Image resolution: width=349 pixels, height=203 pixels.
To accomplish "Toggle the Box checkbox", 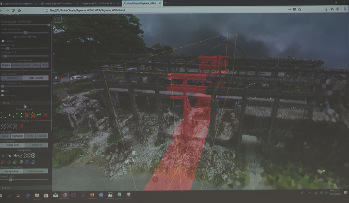I will (x=3, y=91).
